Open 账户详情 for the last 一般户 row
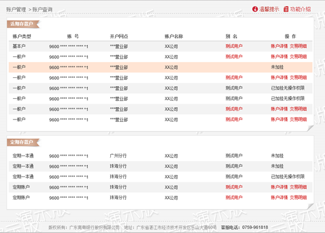This screenshot has width=325, height=233. [279, 119]
